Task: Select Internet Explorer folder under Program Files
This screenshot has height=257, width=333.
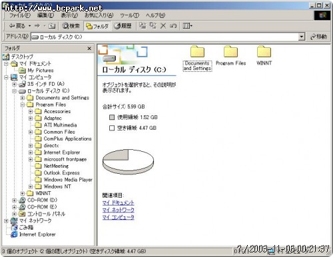Action: click(x=62, y=152)
